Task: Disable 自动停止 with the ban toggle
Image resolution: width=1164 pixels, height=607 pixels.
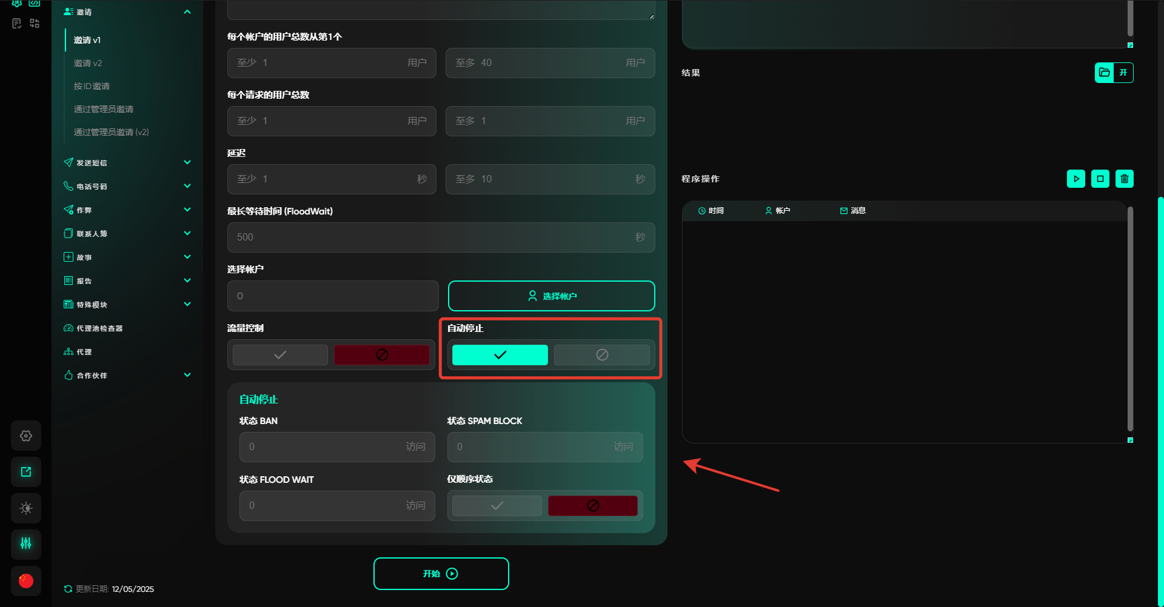Action: click(601, 355)
